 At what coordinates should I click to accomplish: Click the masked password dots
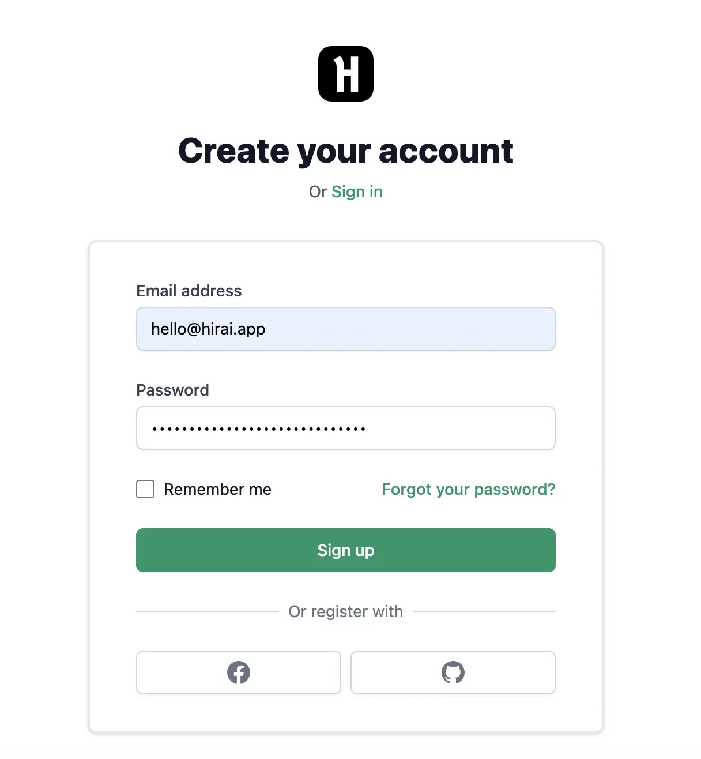point(258,429)
